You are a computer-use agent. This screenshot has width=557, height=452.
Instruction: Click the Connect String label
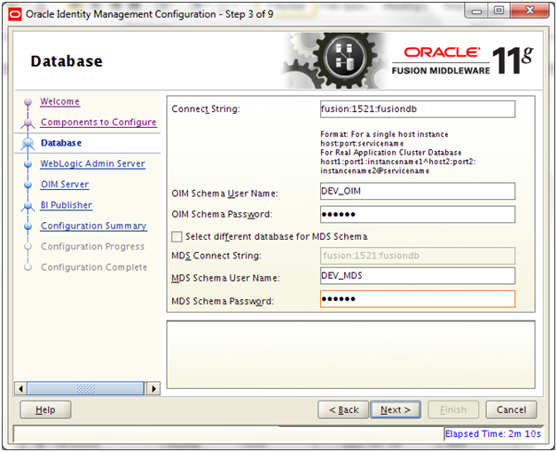(x=206, y=109)
